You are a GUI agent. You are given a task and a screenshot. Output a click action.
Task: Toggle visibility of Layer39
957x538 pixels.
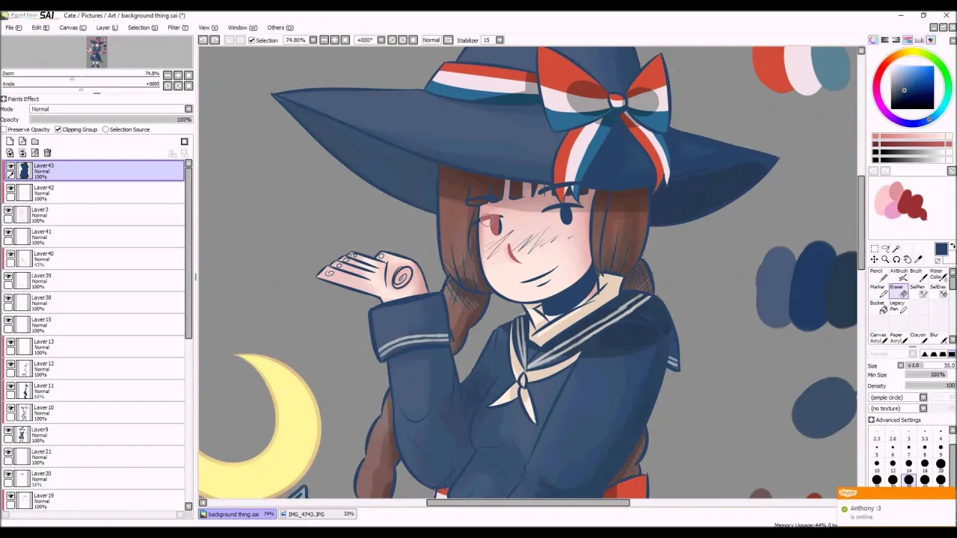pos(9,276)
